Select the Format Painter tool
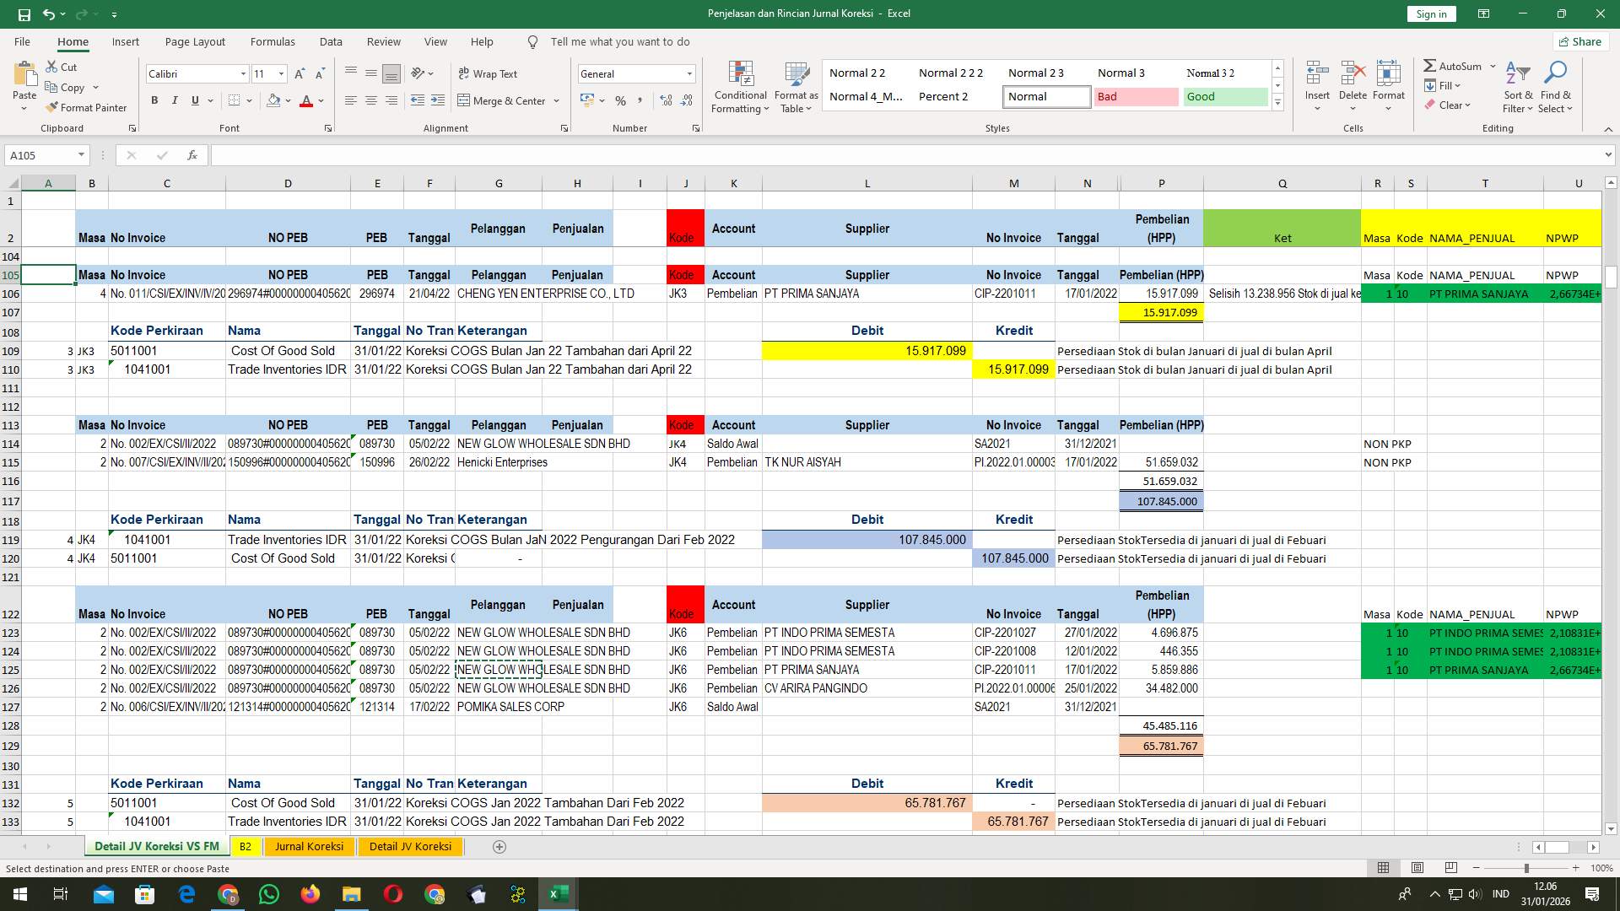Viewport: 1620px width, 911px height. click(x=87, y=107)
